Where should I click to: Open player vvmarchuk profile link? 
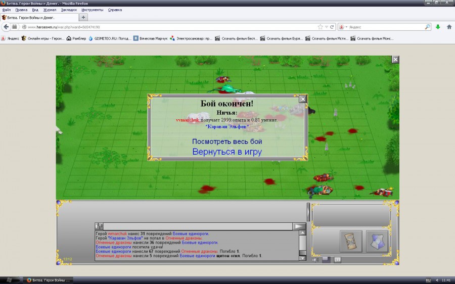click(x=188, y=120)
